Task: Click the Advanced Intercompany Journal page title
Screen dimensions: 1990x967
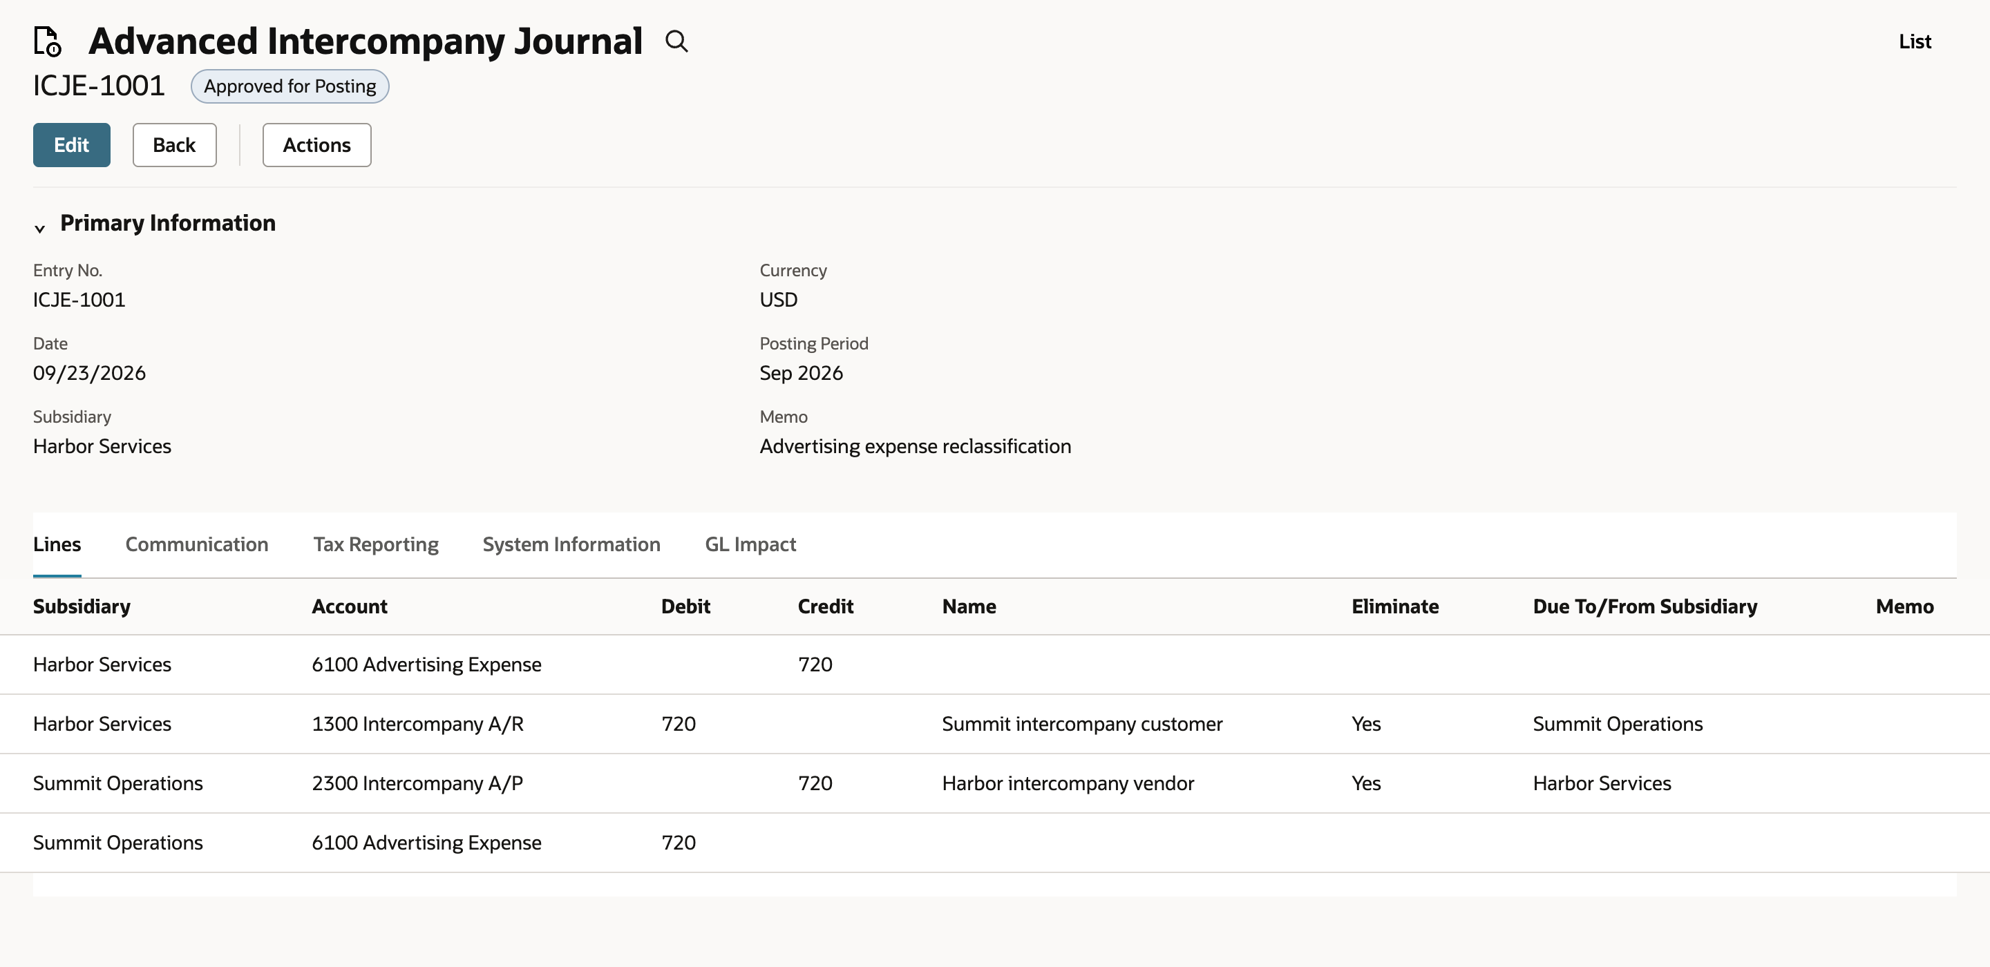Action: tap(366, 41)
